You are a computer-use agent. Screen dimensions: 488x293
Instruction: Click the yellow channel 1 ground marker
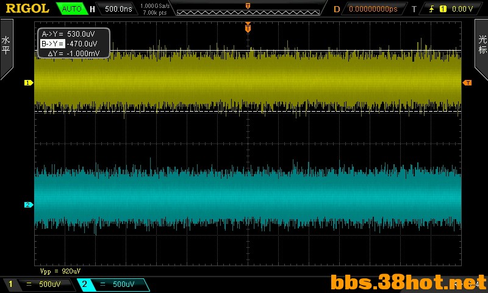[x=29, y=82]
